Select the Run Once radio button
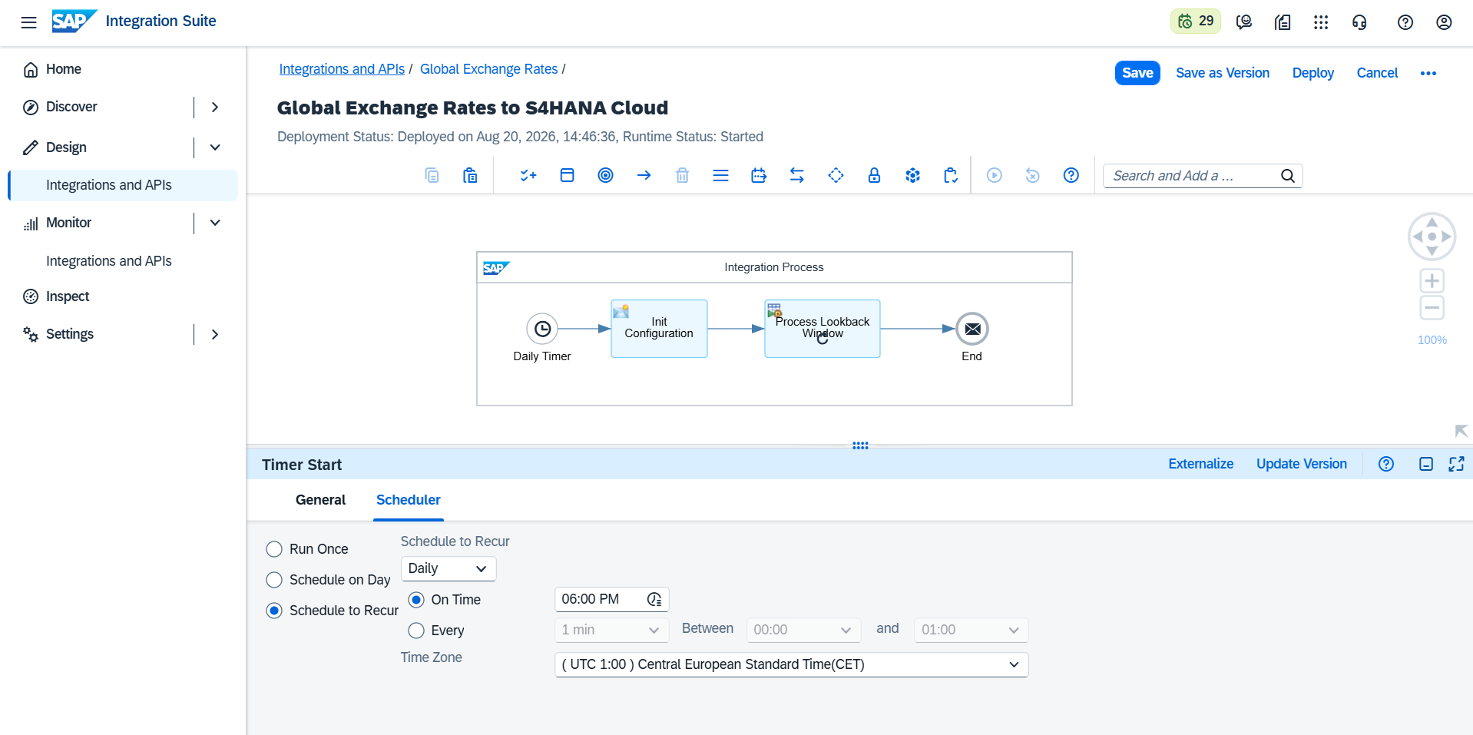Viewport: 1473px width, 735px height. tap(274, 549)
